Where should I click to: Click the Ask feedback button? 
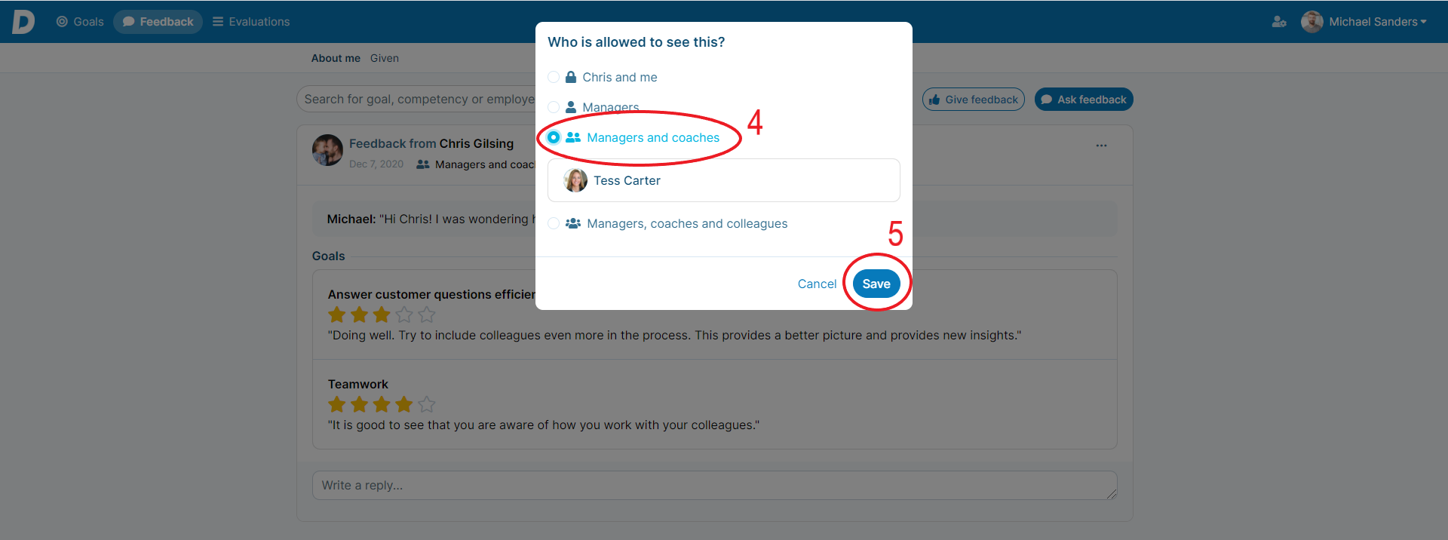1084,100
